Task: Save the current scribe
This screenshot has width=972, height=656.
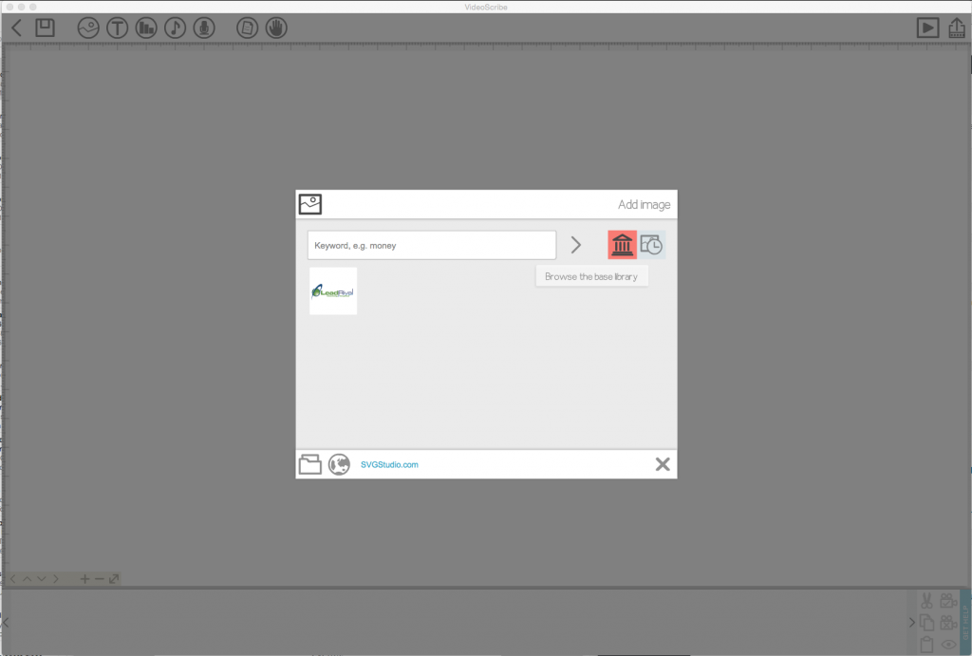Action: (44, 28)
